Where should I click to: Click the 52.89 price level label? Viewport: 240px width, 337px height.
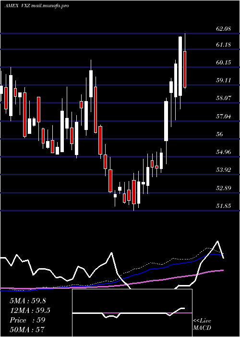pyautogui.click(x=223, y=188)
